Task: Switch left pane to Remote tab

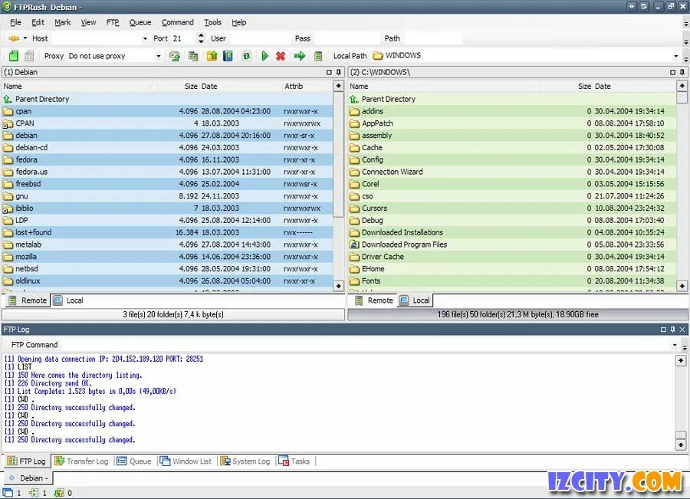Action: coord(28,300)
